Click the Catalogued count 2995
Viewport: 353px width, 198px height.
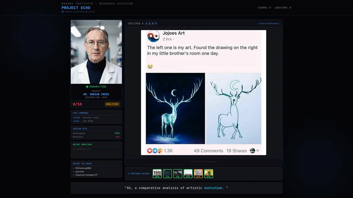[117, 133]
